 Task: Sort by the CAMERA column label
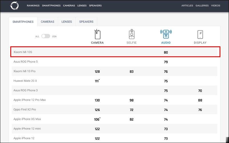[x=97, y=43]
